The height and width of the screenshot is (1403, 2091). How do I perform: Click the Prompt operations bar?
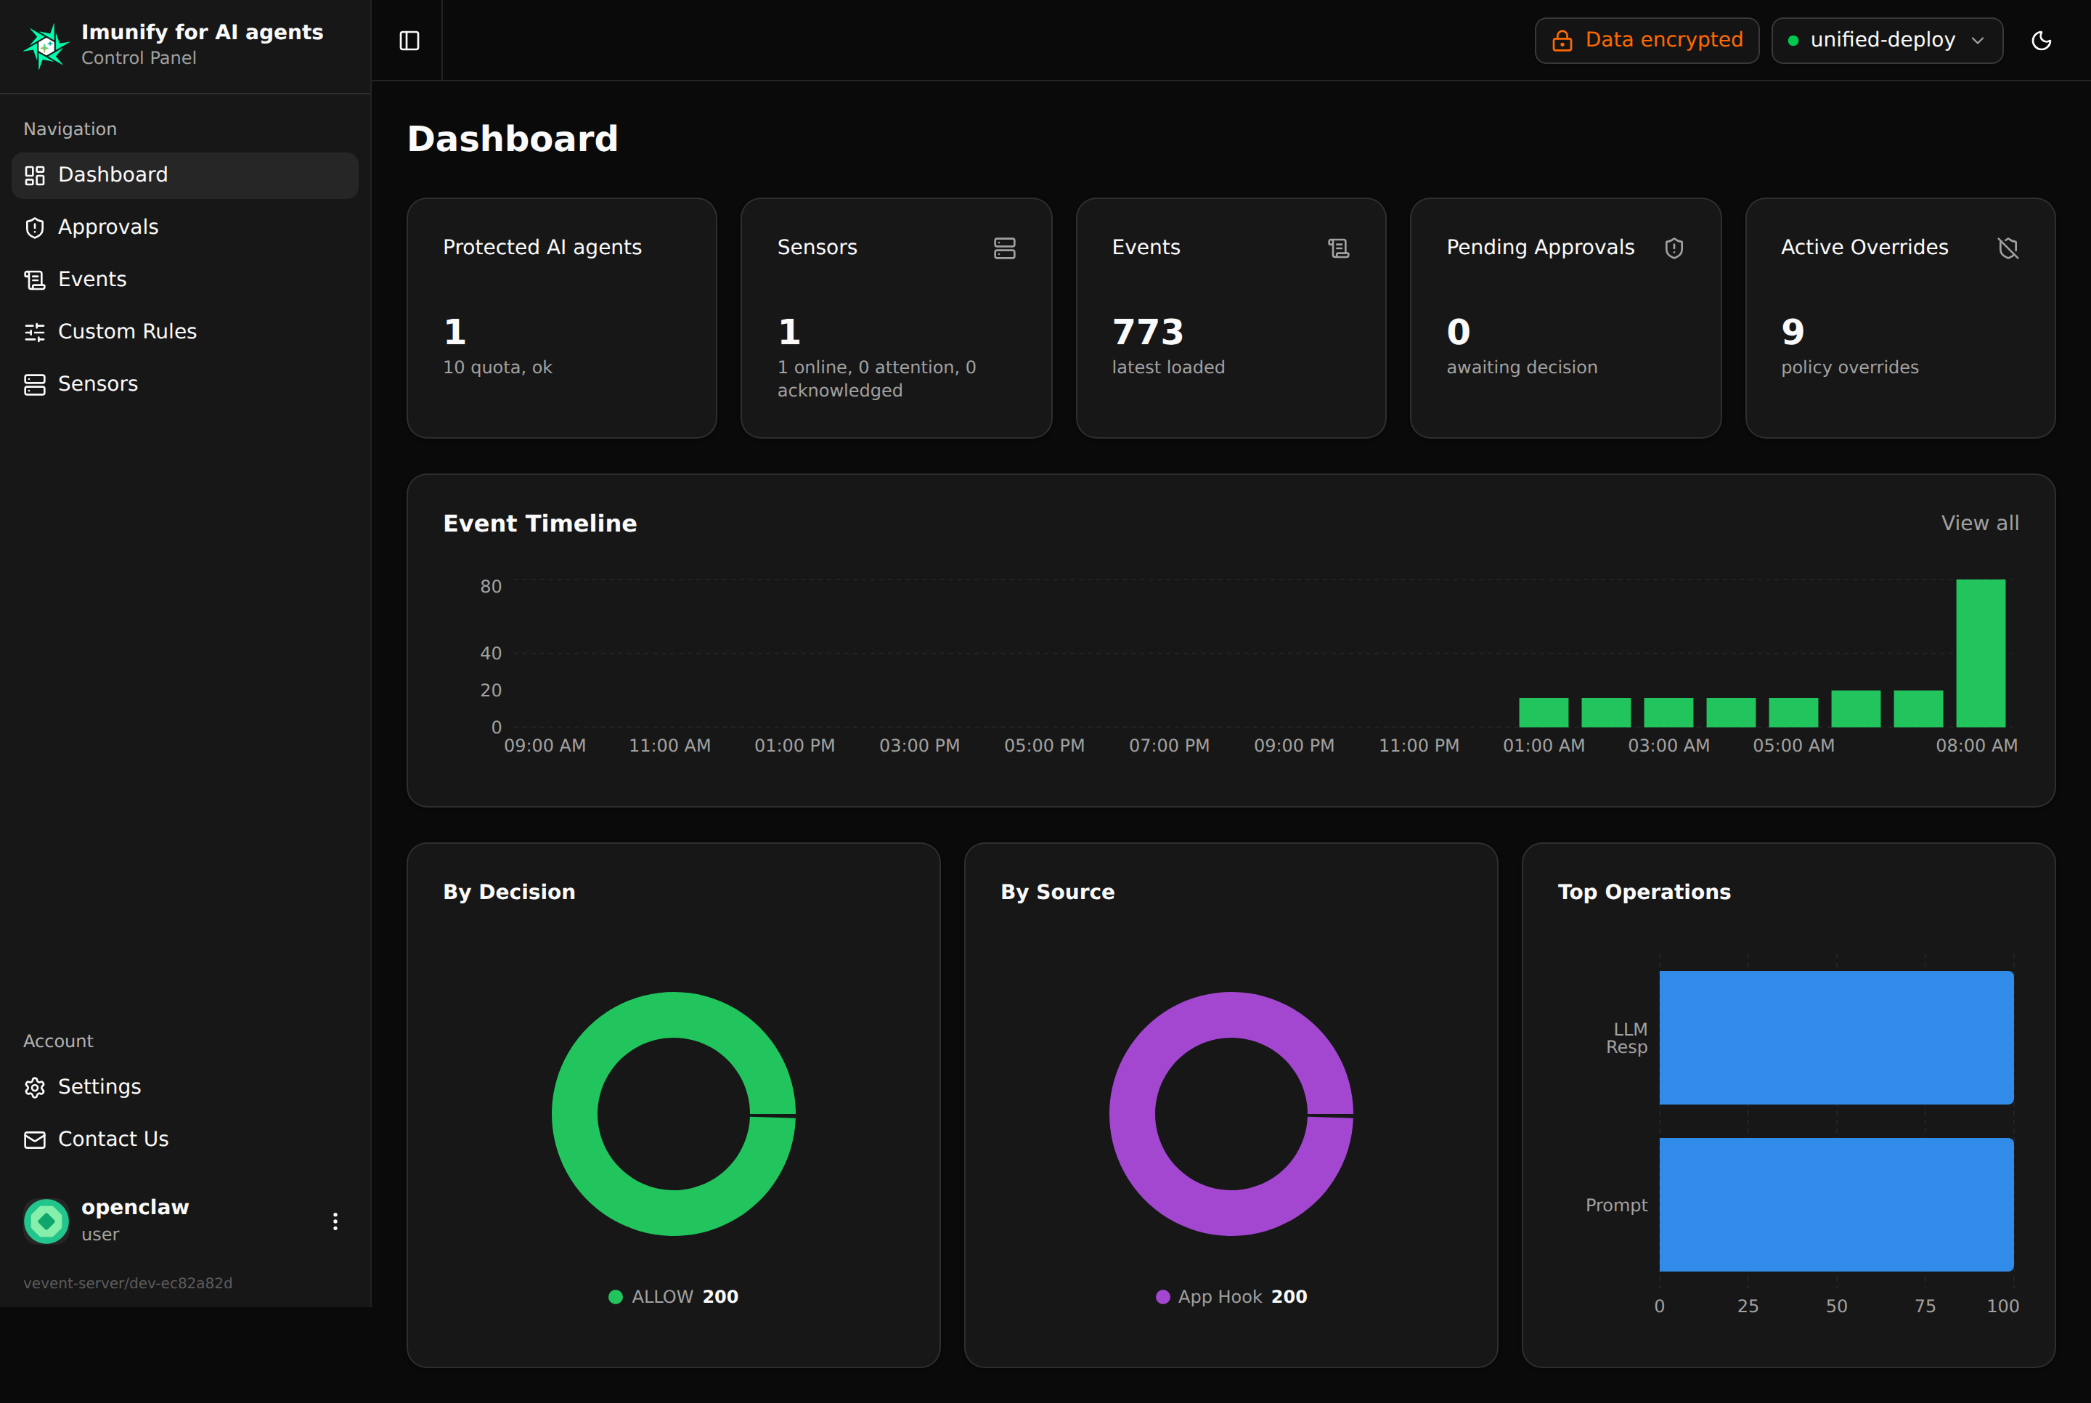tap(1836, 1204)
